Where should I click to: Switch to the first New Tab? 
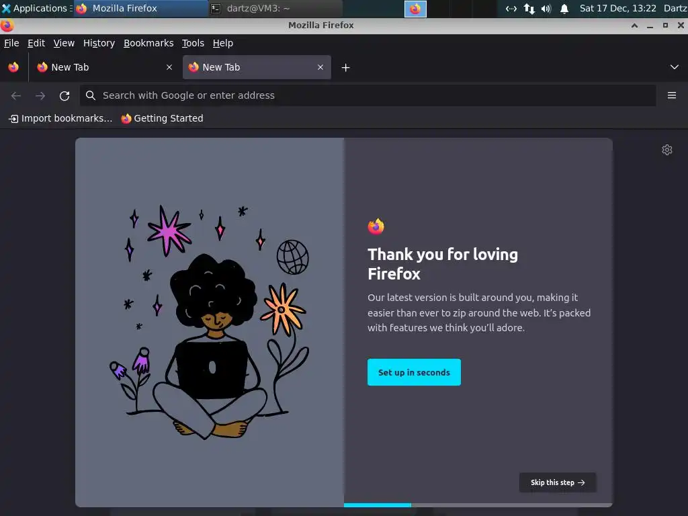click(x=105, y=67)
